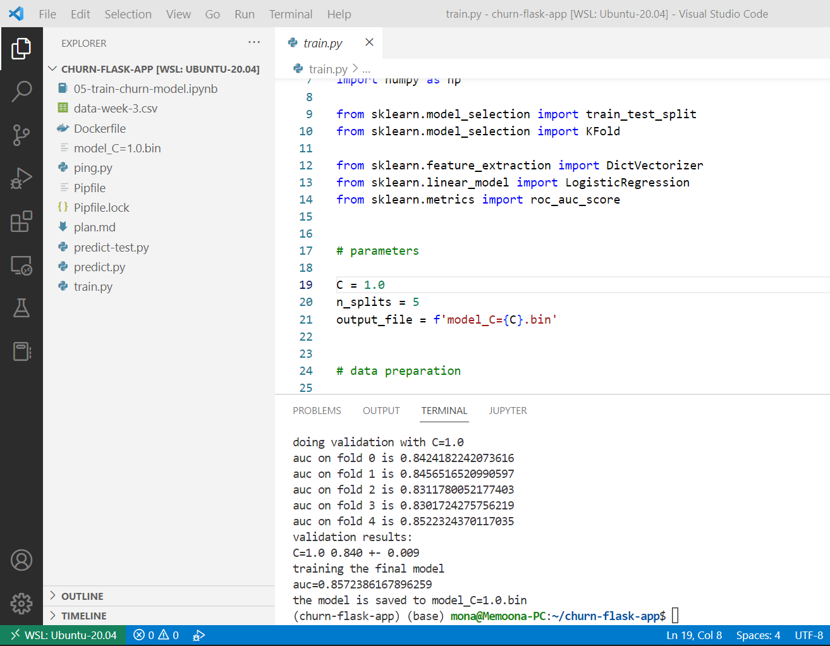Switch to the PROBLEMS panel tab
This screenshot has height=646, width=830.
pyautogui.click(x=317, y=410)
